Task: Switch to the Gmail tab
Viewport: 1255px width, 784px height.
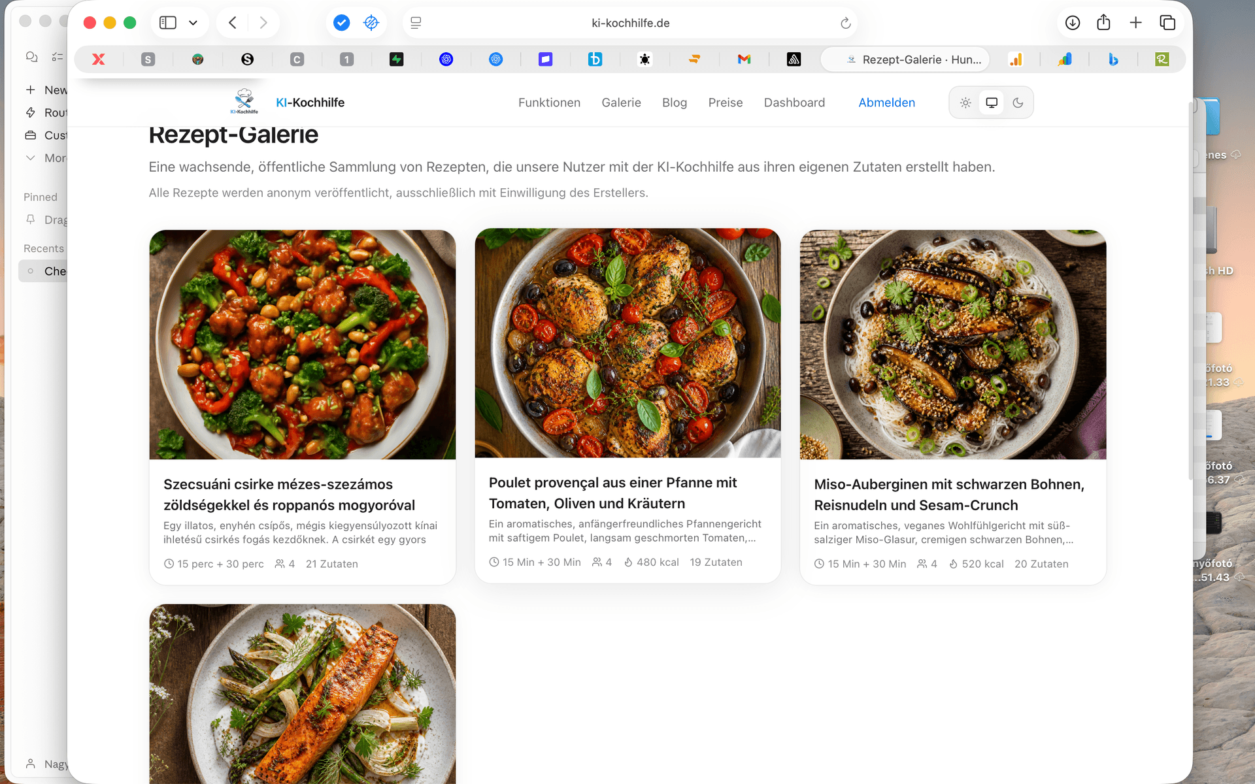Action: (744, 59)
